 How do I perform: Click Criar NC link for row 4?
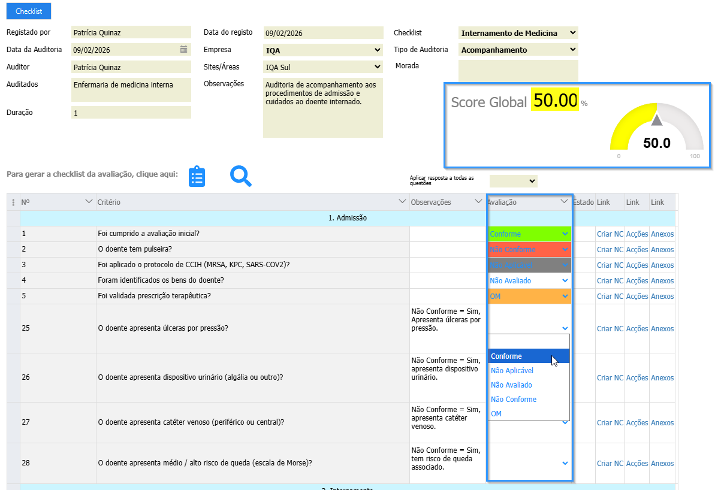click(610, 280)
